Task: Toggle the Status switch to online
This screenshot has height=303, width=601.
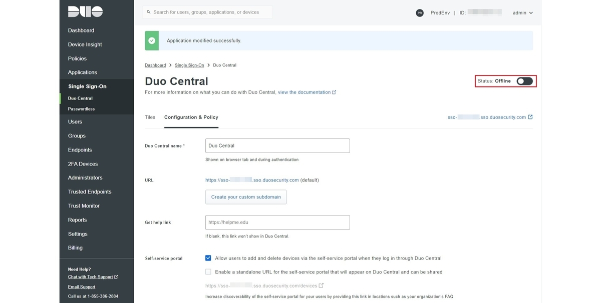Action: pyautogui.click(x=524, y=81)
